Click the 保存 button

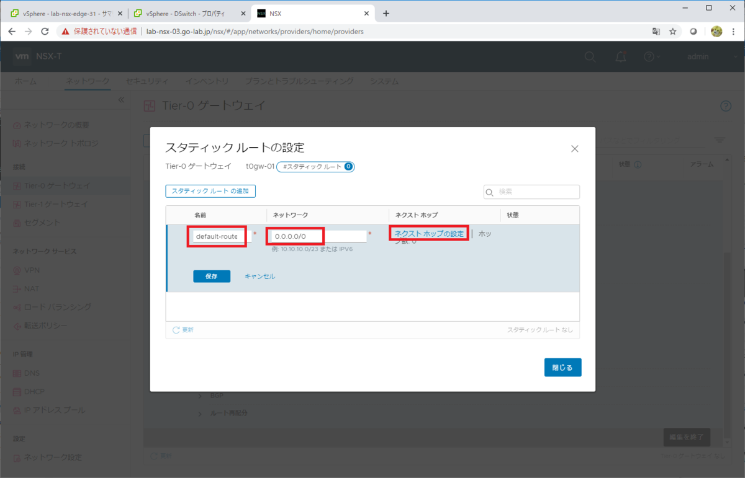point(212,277)
